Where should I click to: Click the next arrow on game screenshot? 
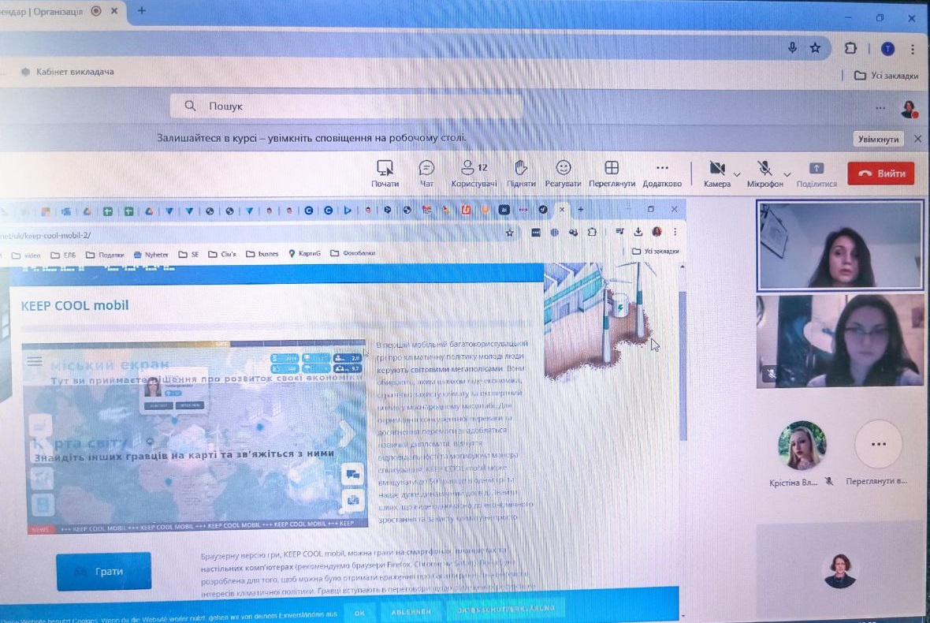click(347, 432)
